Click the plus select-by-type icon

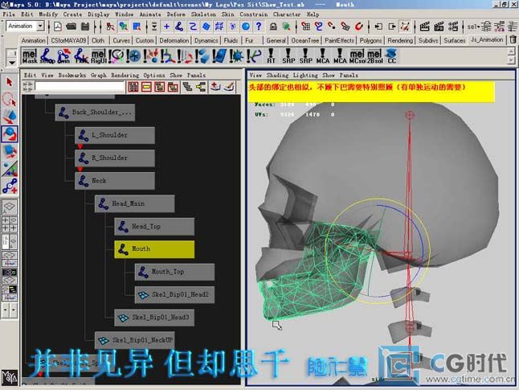(166, 27)
